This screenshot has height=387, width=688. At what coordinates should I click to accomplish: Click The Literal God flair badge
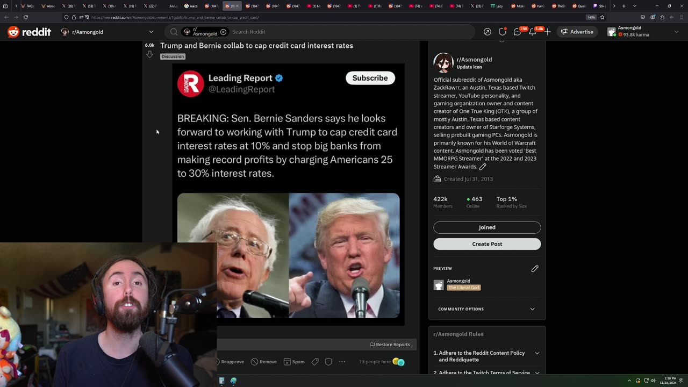464,288
